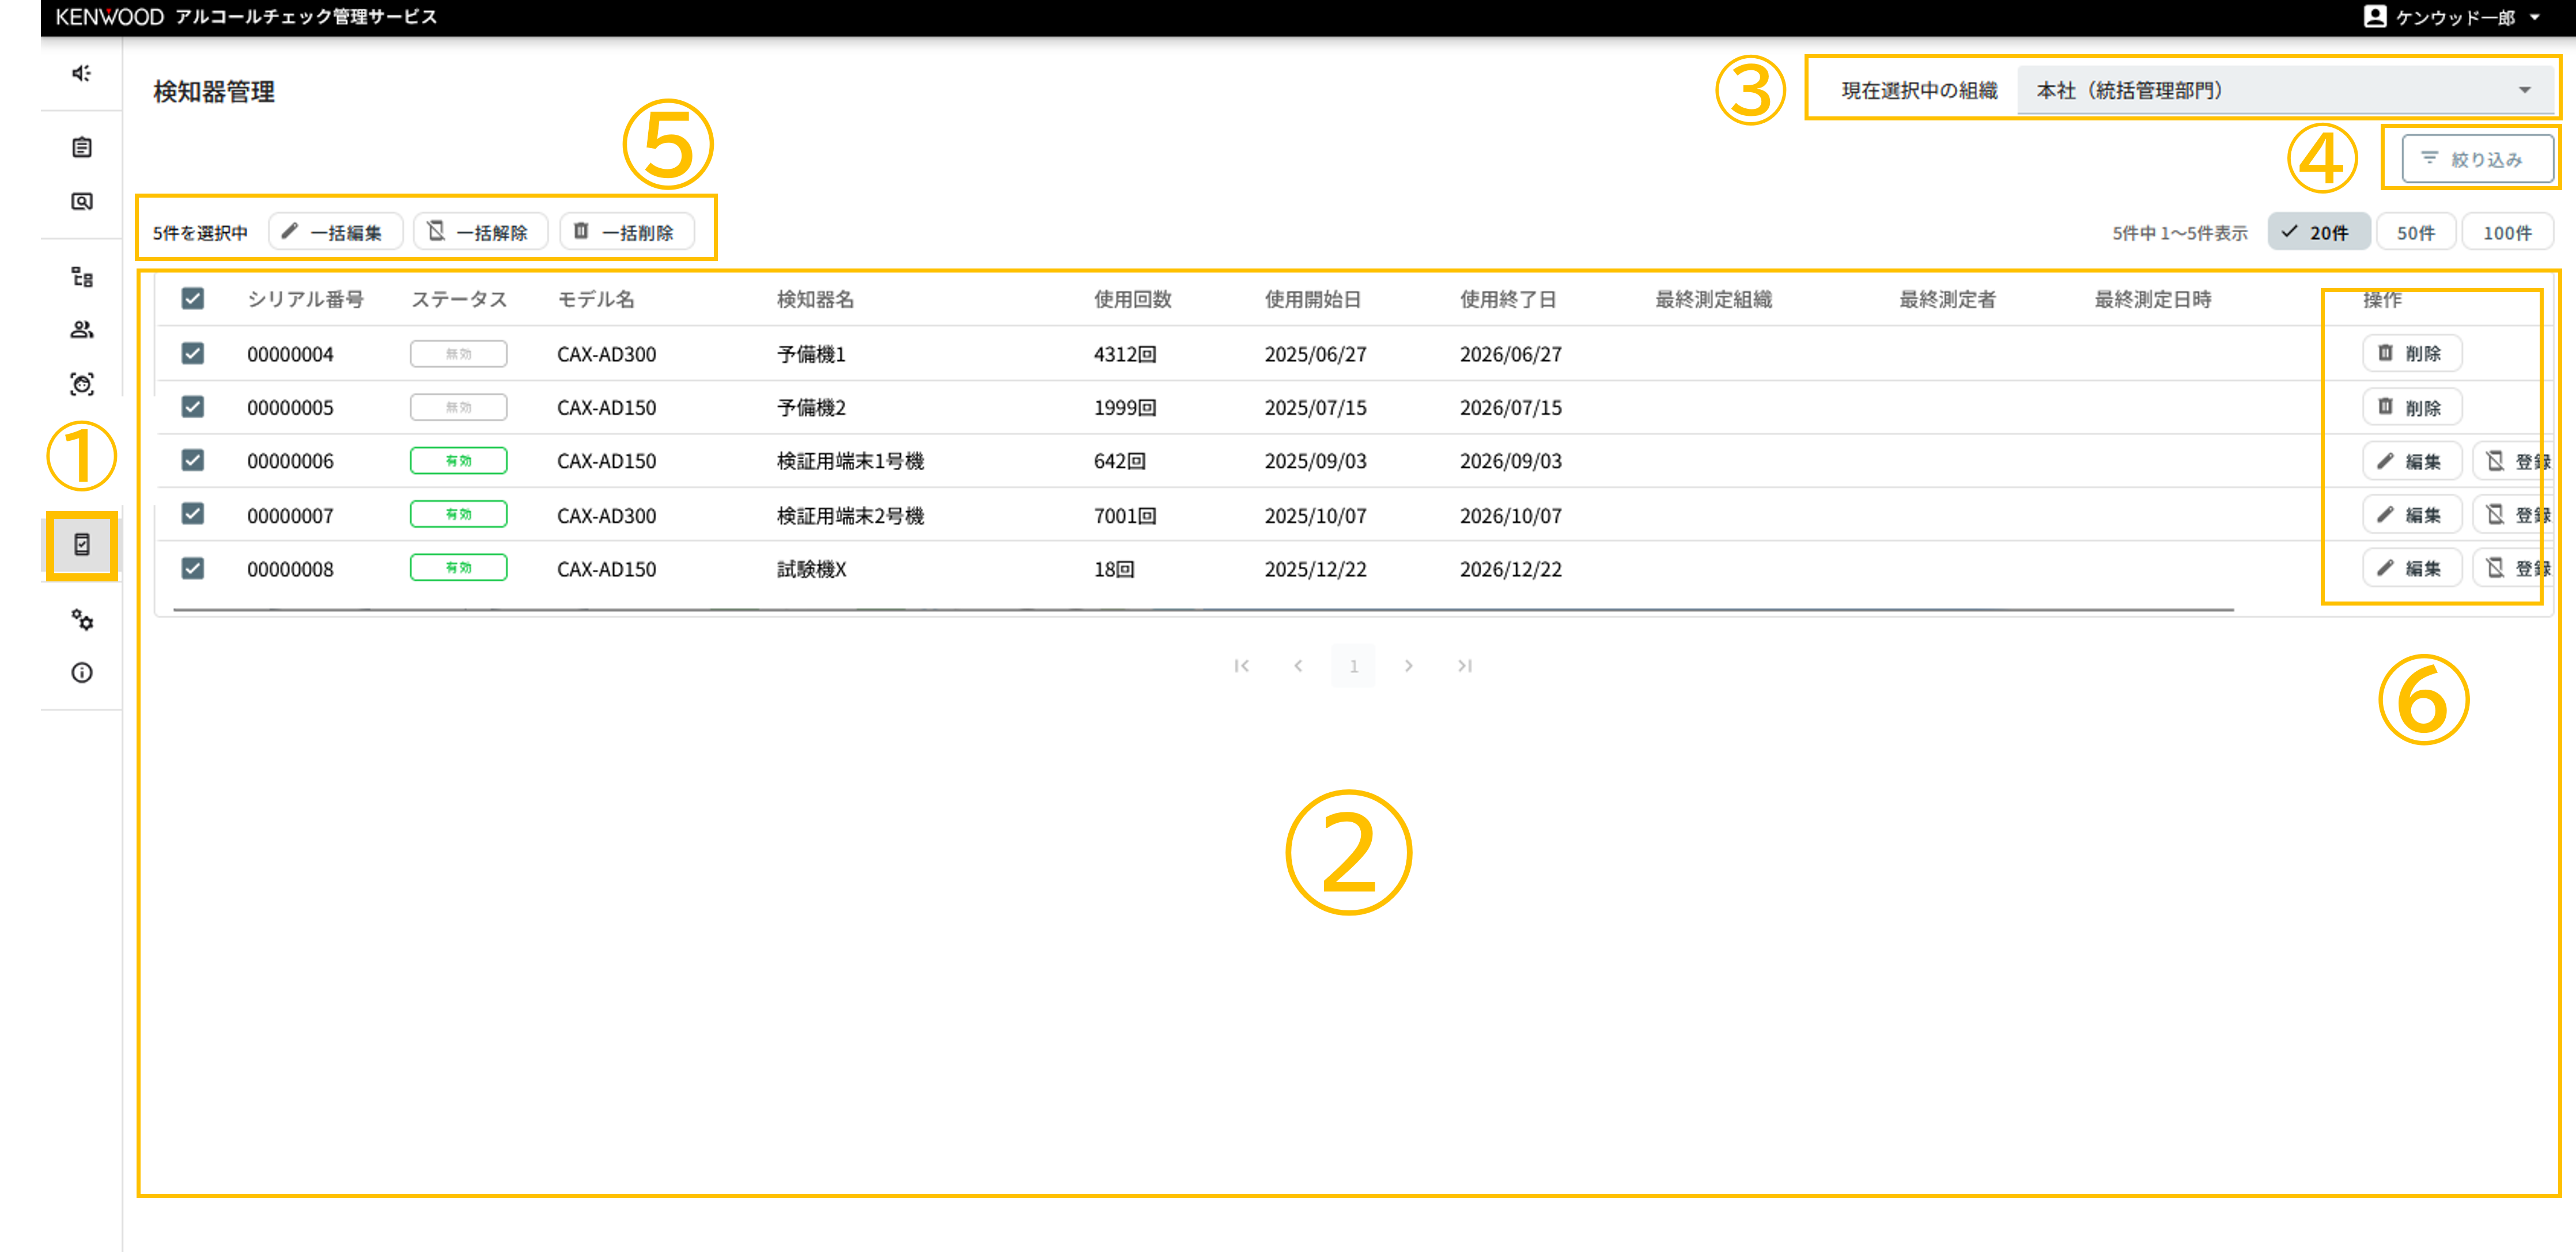Image resolution: width=2576 pixels, height=1252 pixels.
Task: Click the シリアル番号 column header
Action: [x=305, y=299]
